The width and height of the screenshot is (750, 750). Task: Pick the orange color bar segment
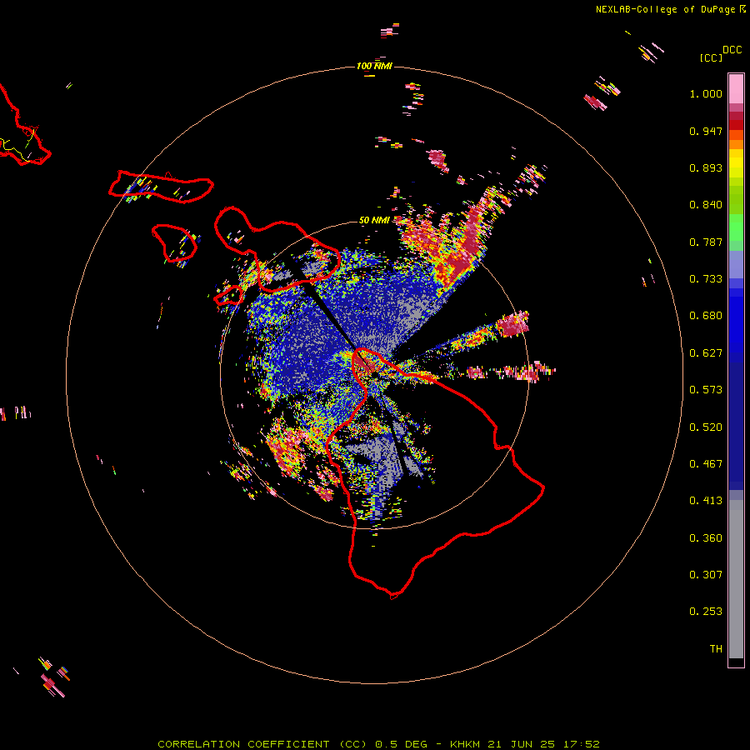736,144
